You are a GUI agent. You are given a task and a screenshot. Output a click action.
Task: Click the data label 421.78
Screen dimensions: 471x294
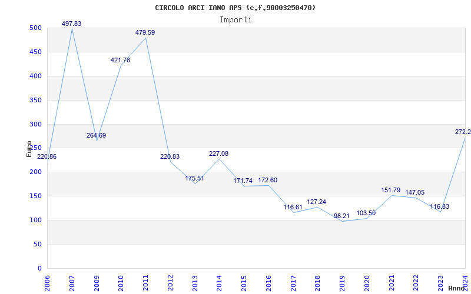(x=120, y=60)
